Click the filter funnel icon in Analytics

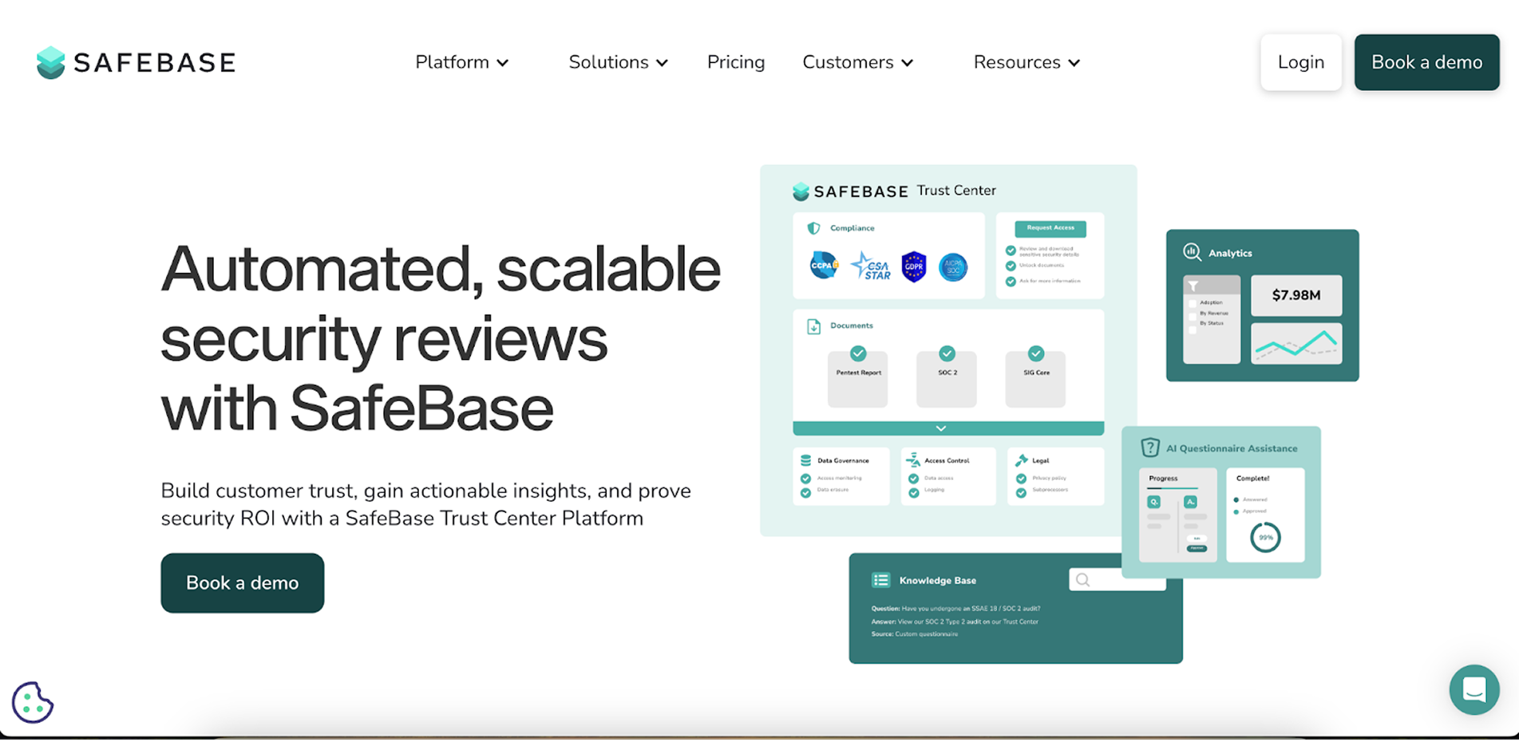click(x=1193, y=286)
